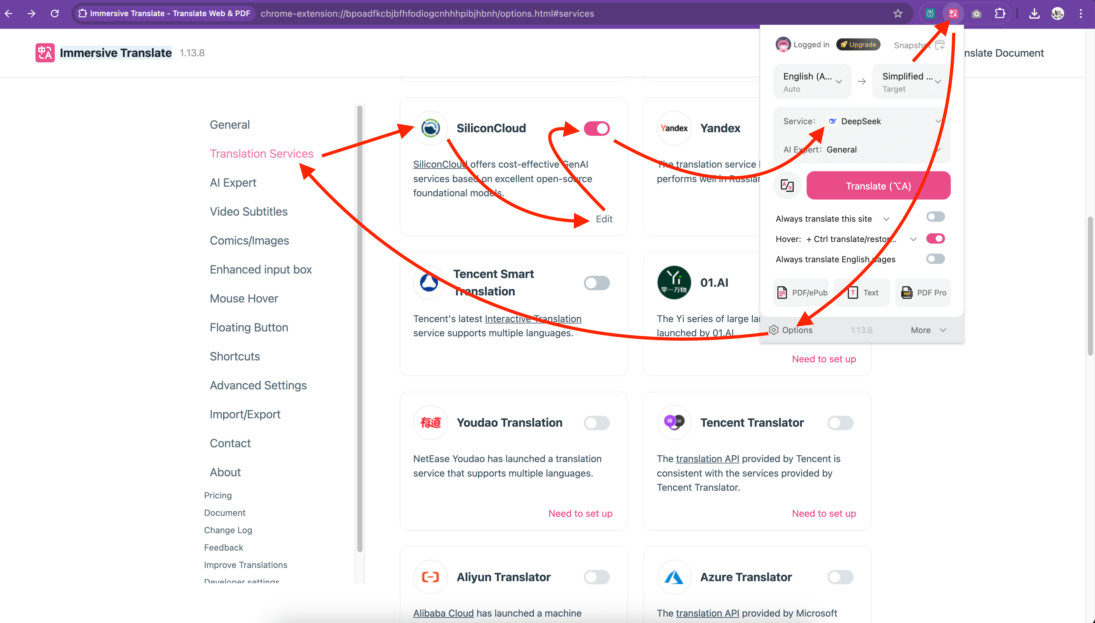Screen dimensions: 1095x623
Task: Click the Youdao Translation logo
Action: [x=430, y=422]
